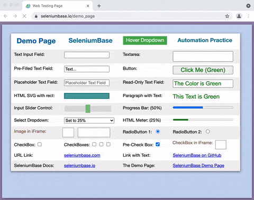Click the Demo Page heading
The image size is (254, 200).
coord(36,41)
